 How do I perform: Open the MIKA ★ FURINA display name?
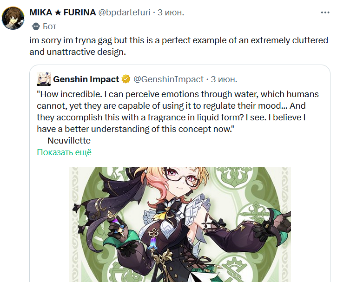62,13
